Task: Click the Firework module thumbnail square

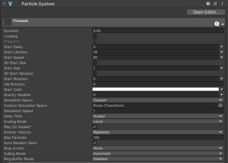Action: (x=7, y=22)
